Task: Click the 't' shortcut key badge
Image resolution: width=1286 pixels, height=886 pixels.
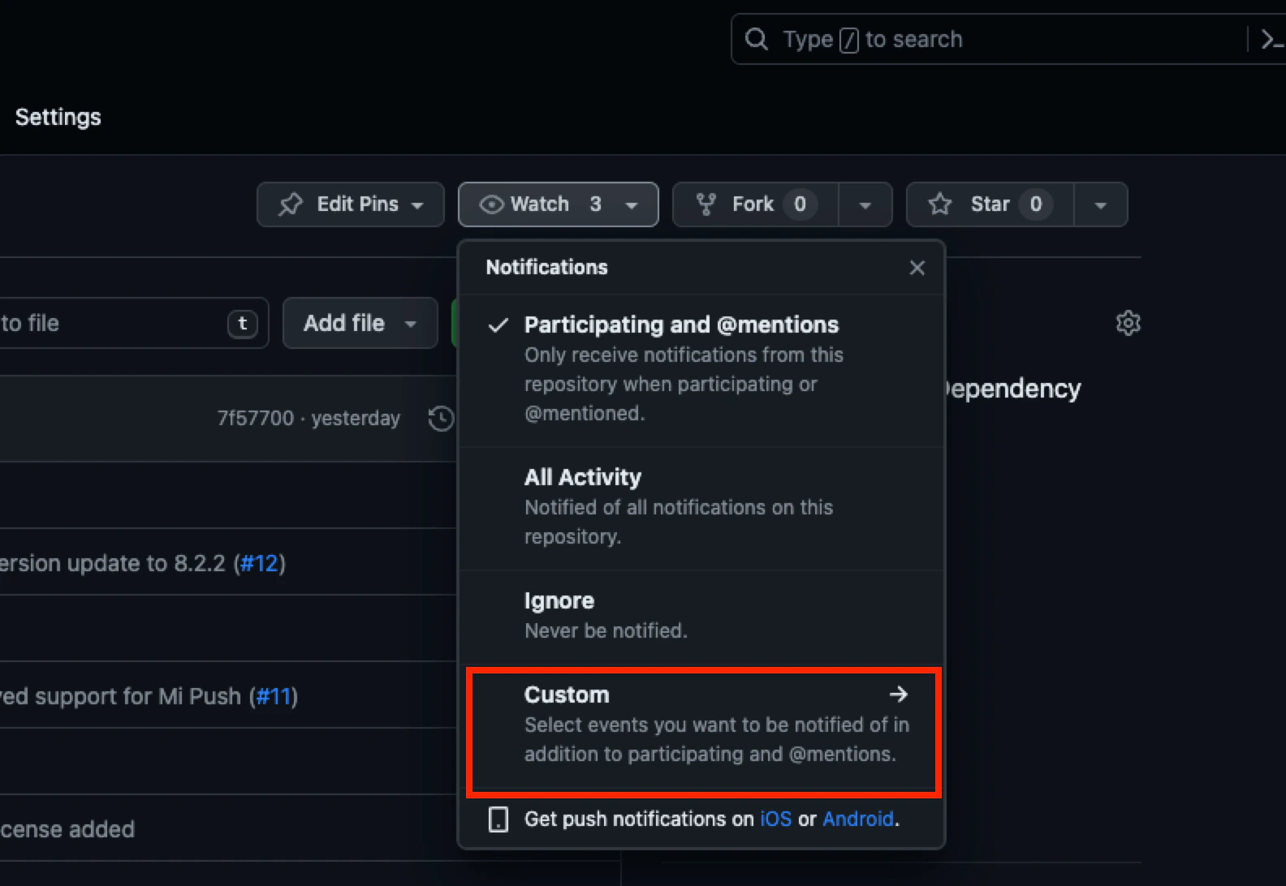Action: [x=243, y=324]
